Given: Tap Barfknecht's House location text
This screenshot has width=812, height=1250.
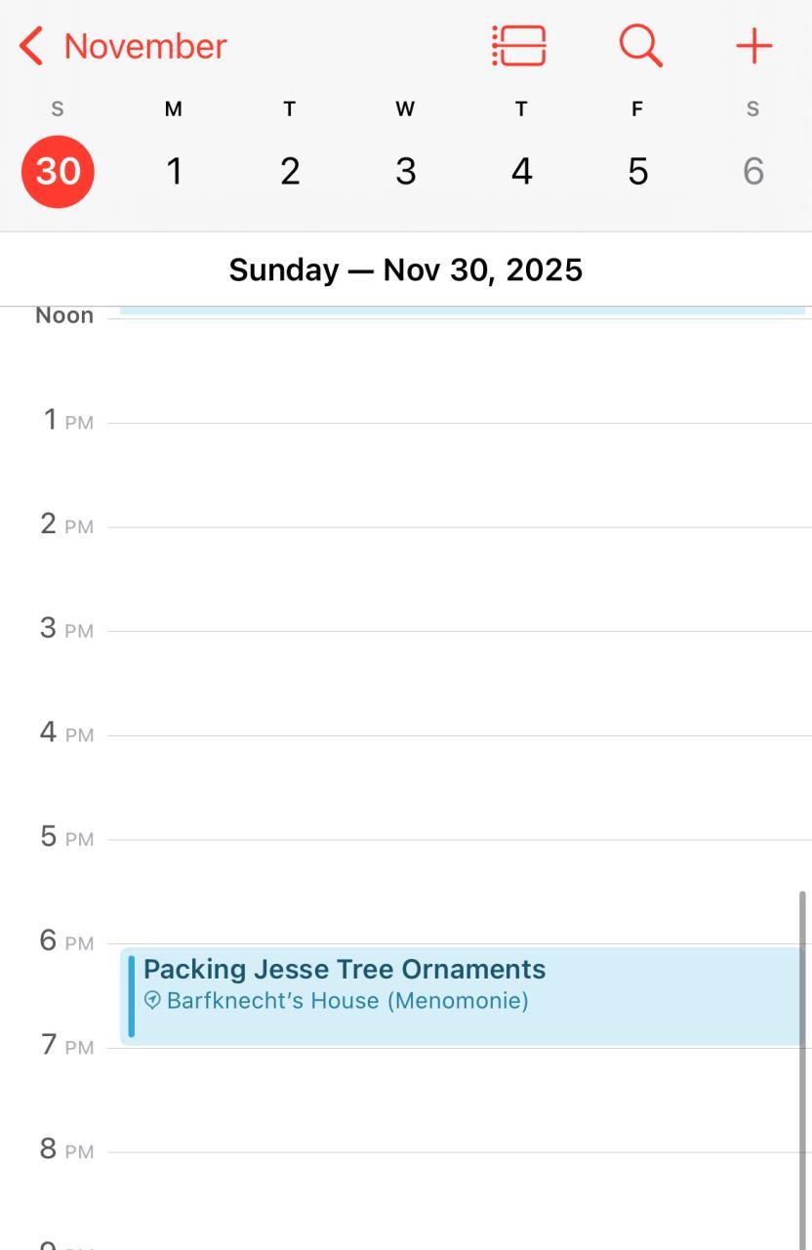Looking at the screenshot, I should click(347, 1001).
